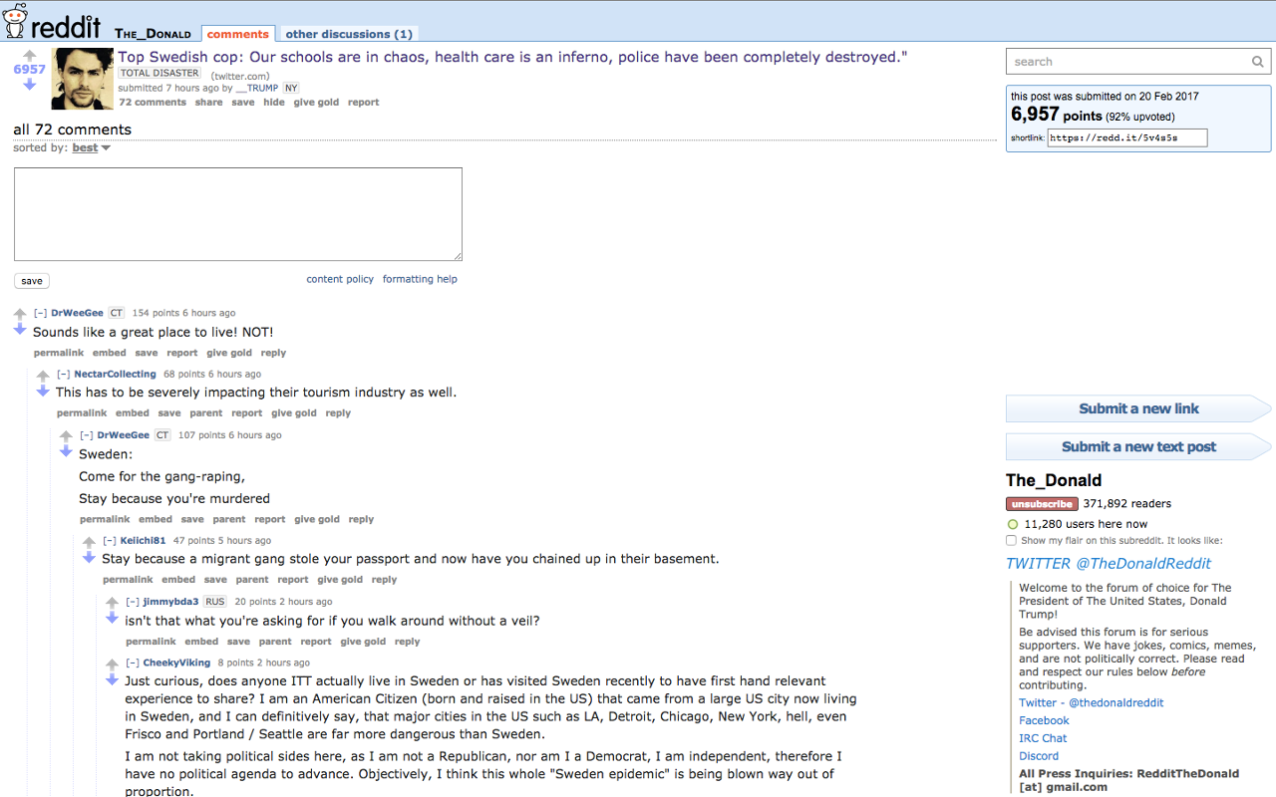Toggle the unsubscribe button for The_Donald
Screen dimensions: 1276x797
[1041, 504]
